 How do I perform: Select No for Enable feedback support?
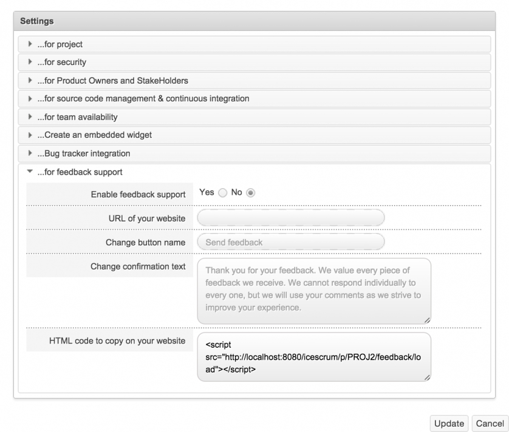click(x=251, y=193)
